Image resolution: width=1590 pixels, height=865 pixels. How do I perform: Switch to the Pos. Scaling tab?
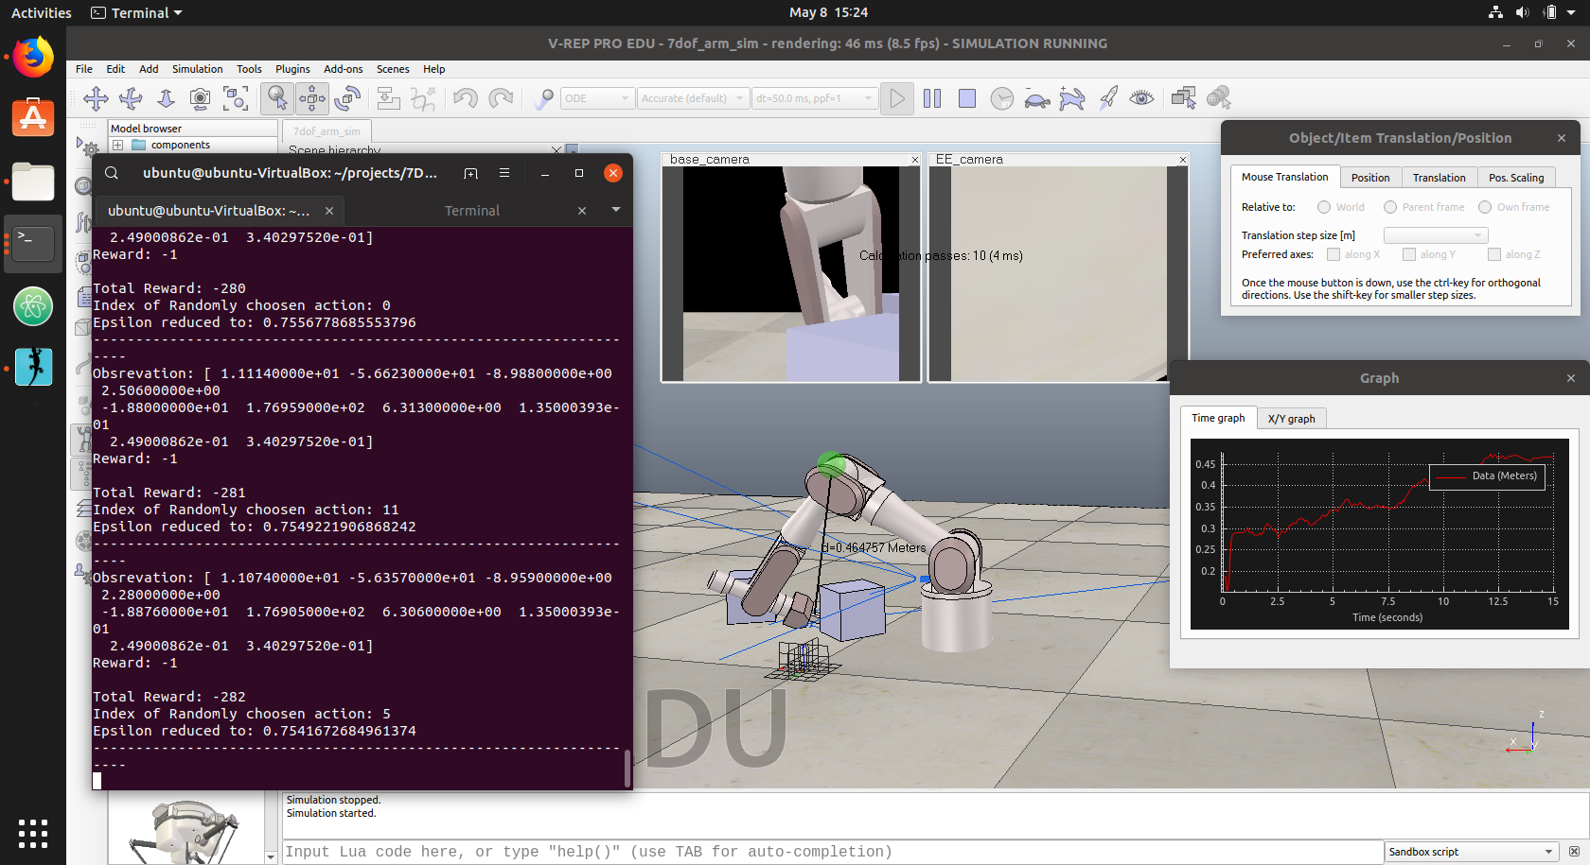pos(1516,178)
